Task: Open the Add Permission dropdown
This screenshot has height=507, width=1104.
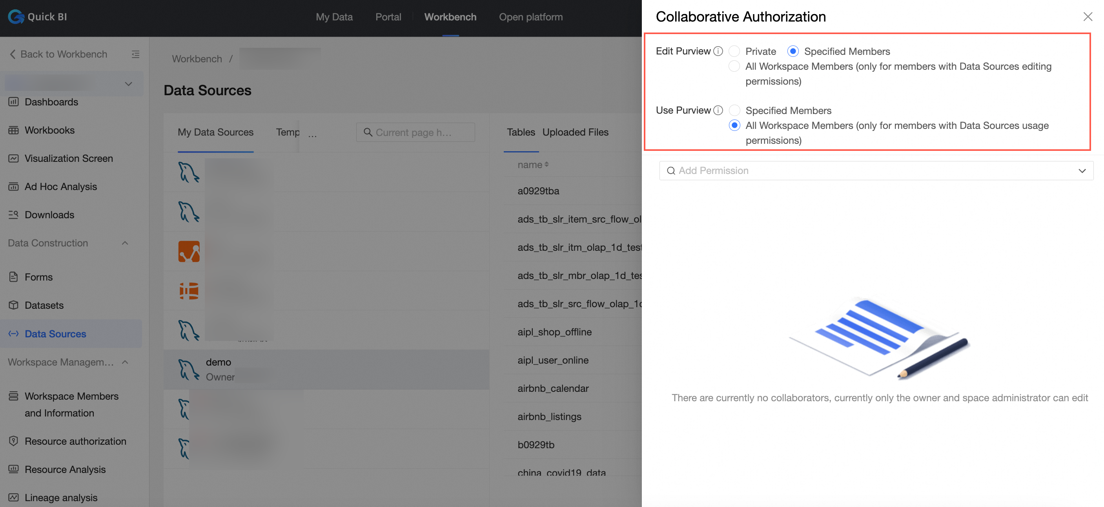Action: tap(876, 171)
